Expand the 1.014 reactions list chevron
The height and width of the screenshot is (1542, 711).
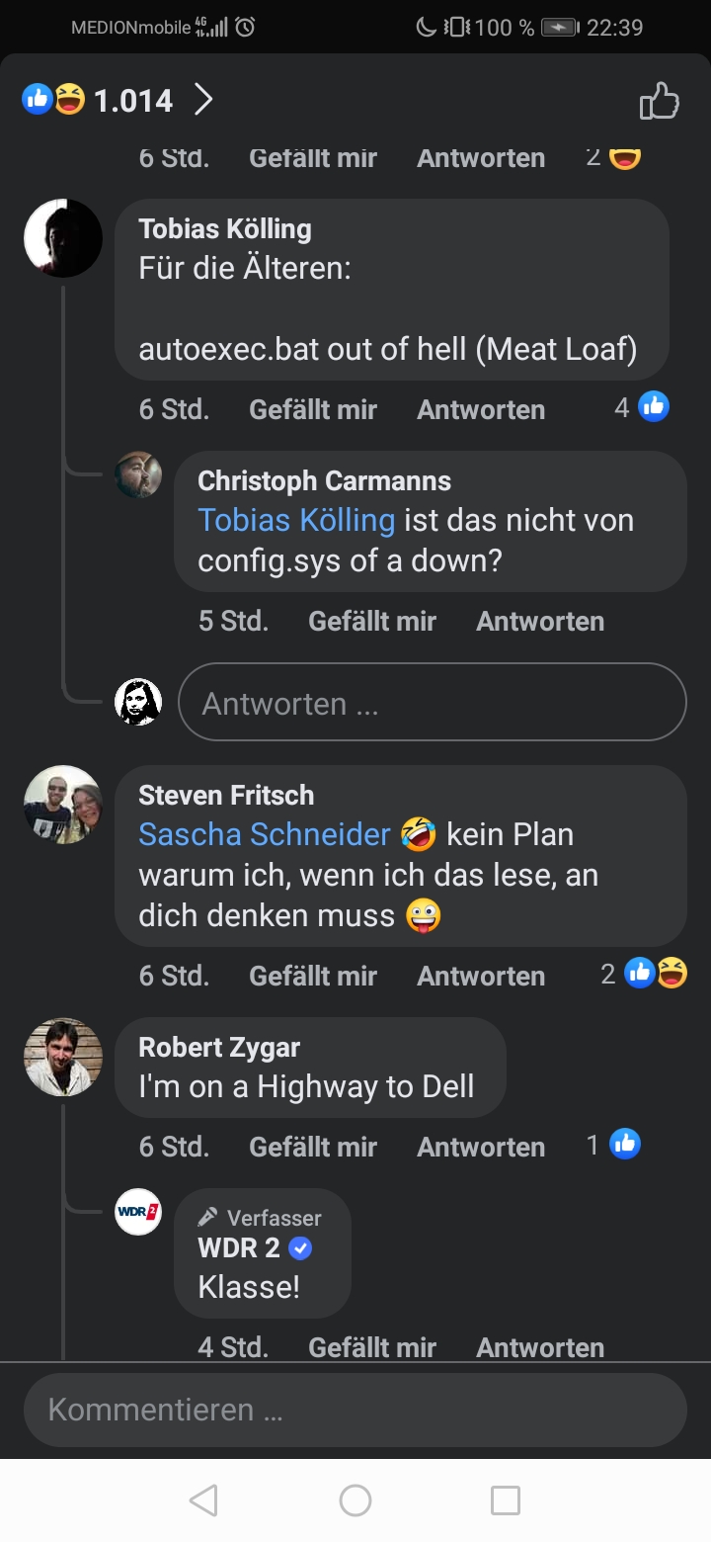click(203, 100)
